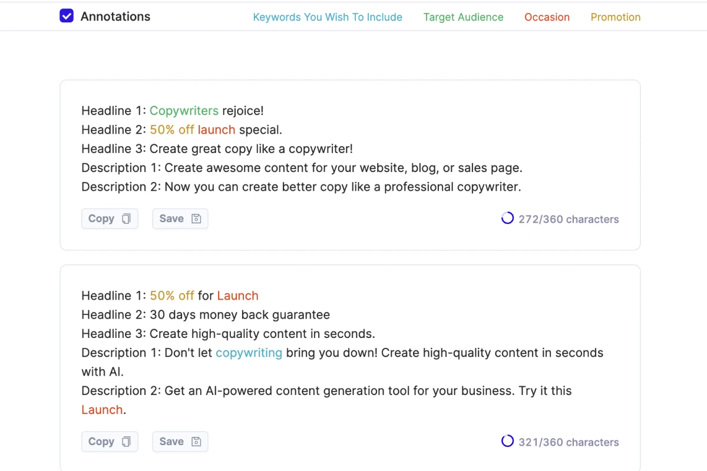The width and height of the screenshot is (707, 471).
Task: Click the save disk icon in second card
Action: point(197,442)
